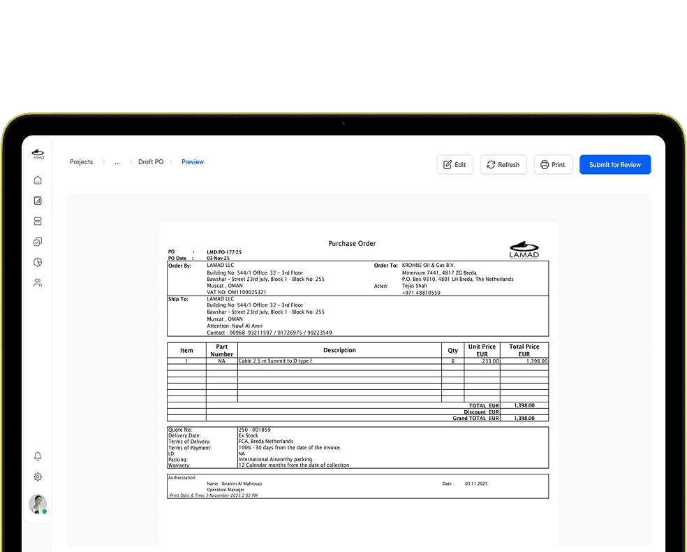Click the Print Date & Time line
This screenshot has height=552, width=687.
(214, 495)
